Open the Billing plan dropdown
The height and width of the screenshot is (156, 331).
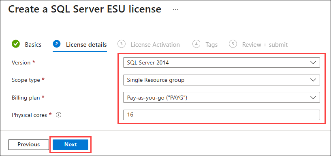point(222,98)
